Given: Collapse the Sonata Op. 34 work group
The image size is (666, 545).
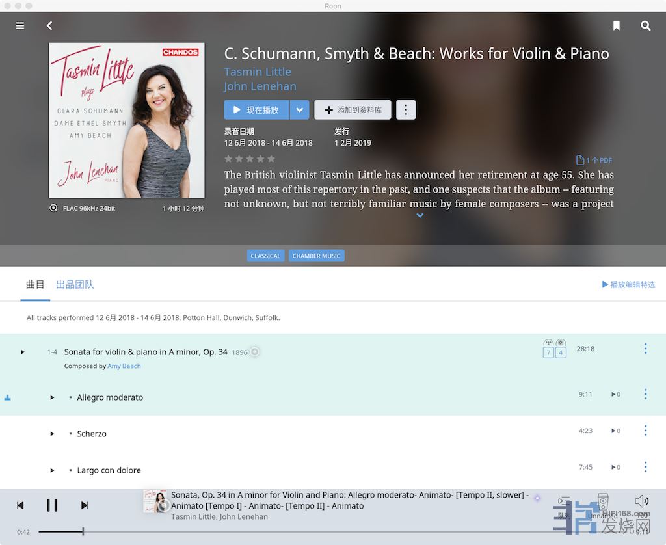Looking at the screenshot, I should (x=23, y=352).
